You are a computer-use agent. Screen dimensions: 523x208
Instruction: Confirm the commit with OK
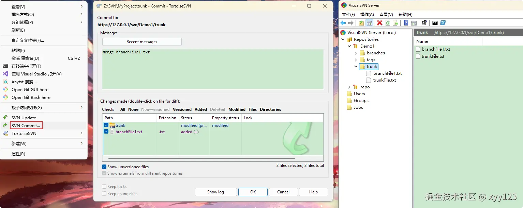point(253,192)
